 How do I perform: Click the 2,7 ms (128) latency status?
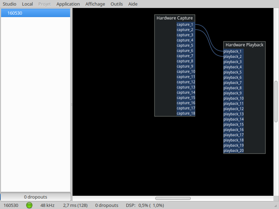[75, 205]
